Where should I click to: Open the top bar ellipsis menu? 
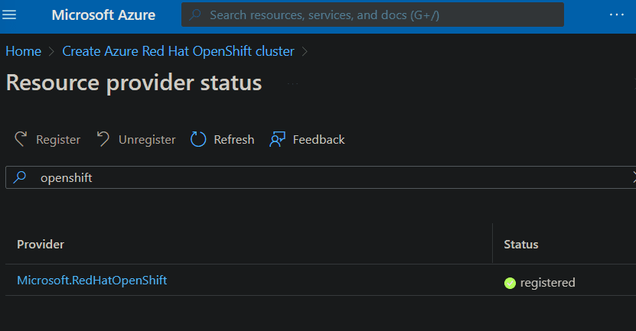(617, 15)
